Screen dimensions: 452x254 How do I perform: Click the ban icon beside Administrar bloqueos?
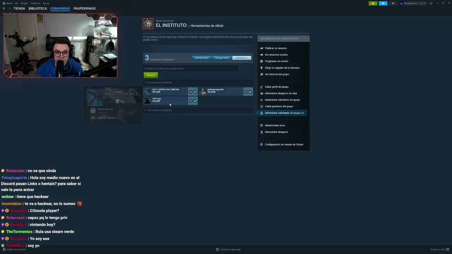pos(261,132)
